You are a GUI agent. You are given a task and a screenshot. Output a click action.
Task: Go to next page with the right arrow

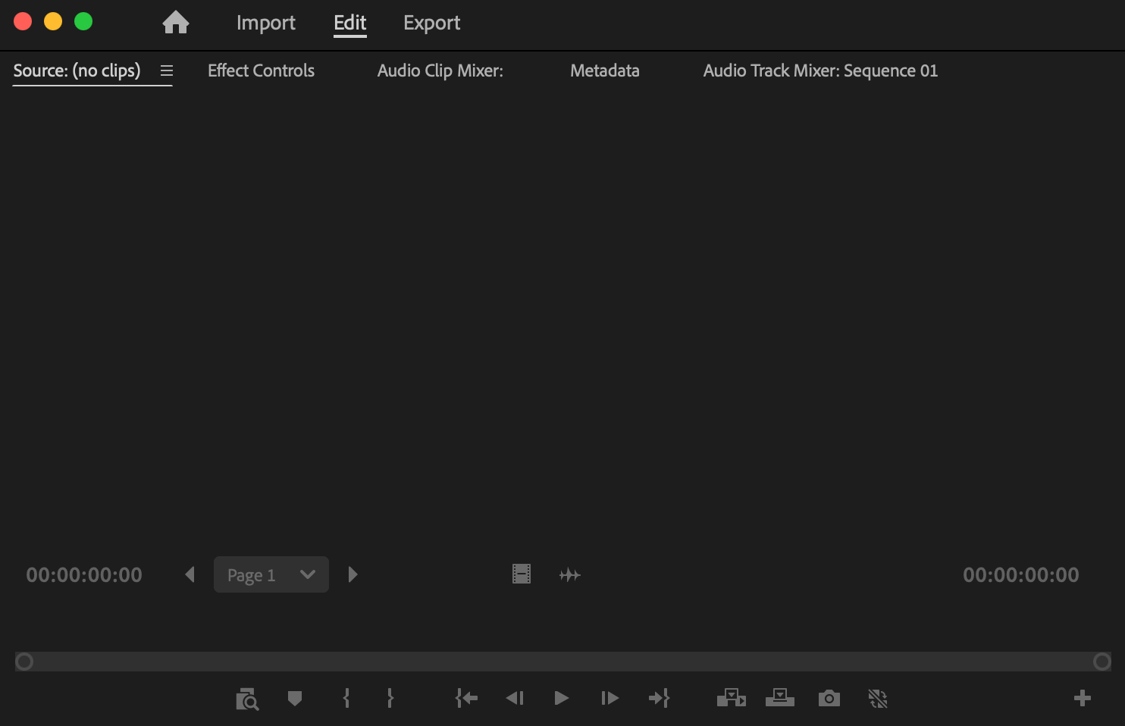pyautogui.click(x=353, y=574)
